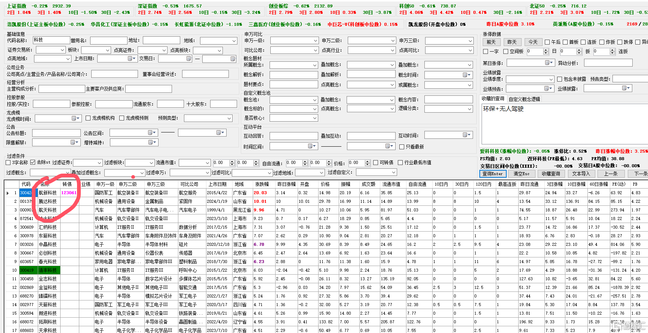Expand the 证券交易所 dropdown

pyautogui.click(x=62, y=50)
